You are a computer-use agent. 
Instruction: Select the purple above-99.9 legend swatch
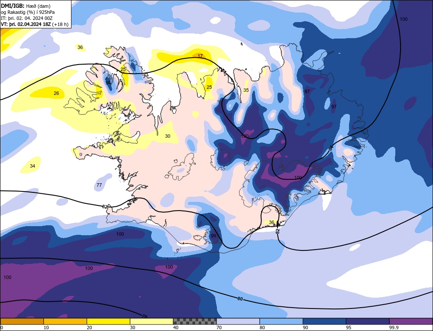(x=411, y=321)
